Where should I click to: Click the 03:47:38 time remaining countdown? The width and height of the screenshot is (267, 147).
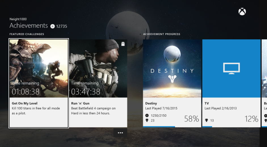click(x=85, y=92)
